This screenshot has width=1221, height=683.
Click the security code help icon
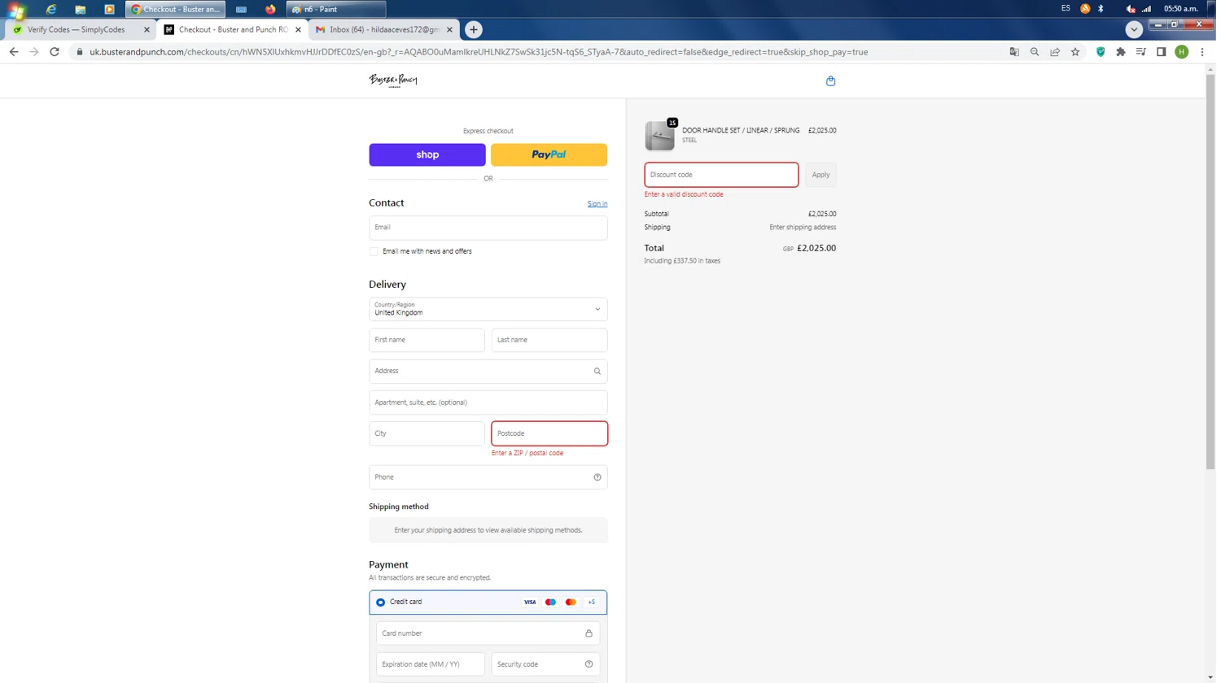(x=591, y=666)
